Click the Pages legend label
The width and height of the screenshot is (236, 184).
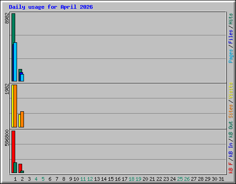(230, 56)
